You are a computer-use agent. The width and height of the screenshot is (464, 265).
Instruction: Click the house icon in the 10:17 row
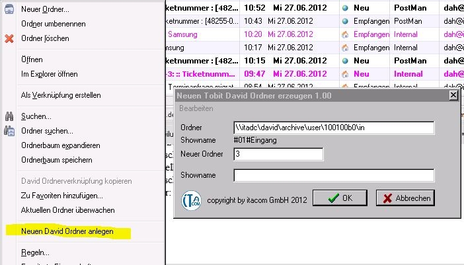345,48
